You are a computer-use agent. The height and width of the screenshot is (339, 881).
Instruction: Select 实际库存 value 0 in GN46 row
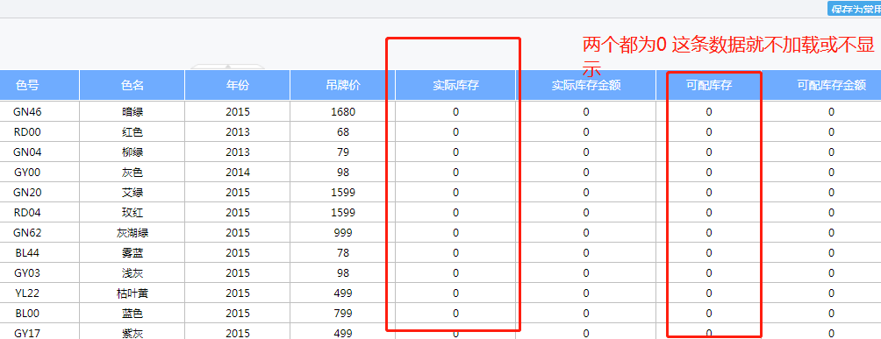(455, 112)
